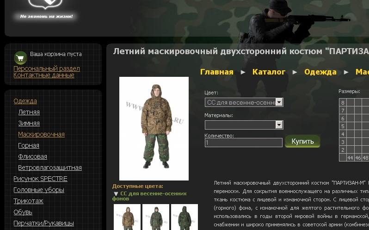369x230 pixels.
Task: Open Контактные данные link
Action: click(x=44, y=75)
